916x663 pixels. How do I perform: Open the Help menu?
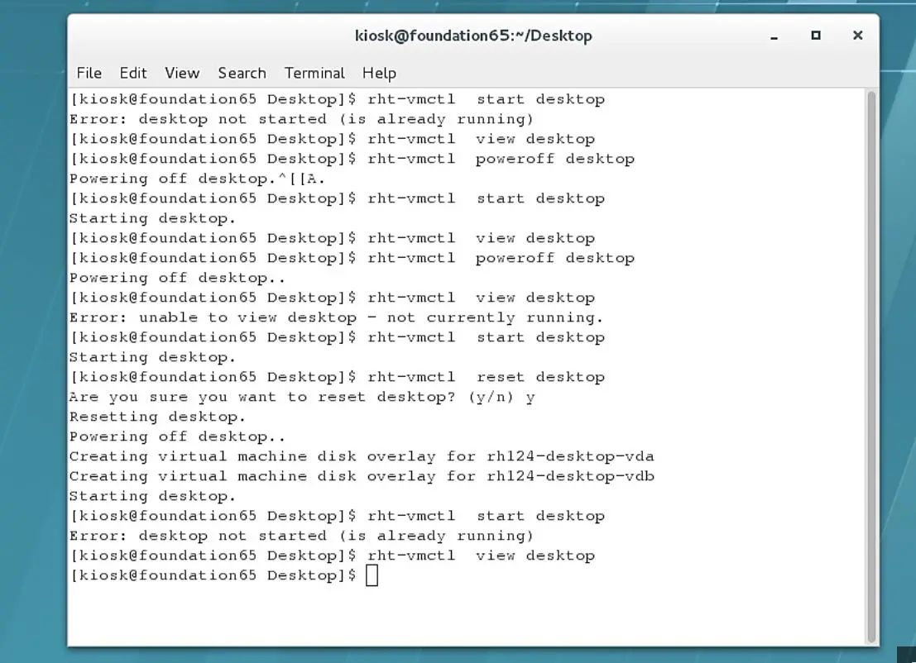tap(379, 73)
